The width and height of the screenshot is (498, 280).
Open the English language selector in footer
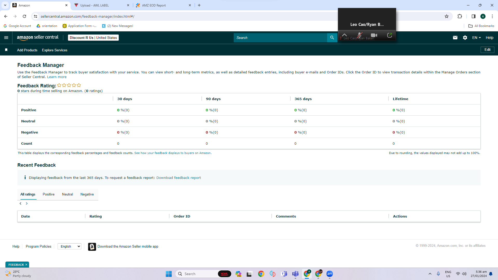click(x=70, y=247)
